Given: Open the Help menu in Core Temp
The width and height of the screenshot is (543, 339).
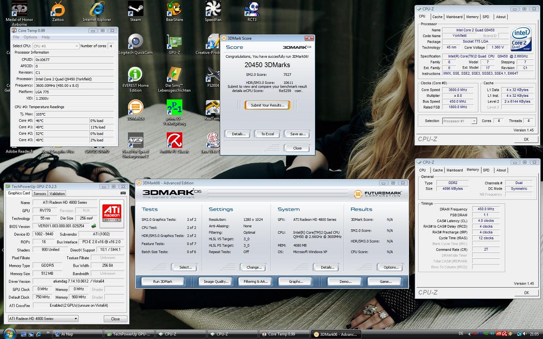Looking at the screenshot, I should 46,37.
